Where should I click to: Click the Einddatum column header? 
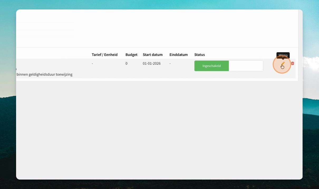(x=178, y=55)
